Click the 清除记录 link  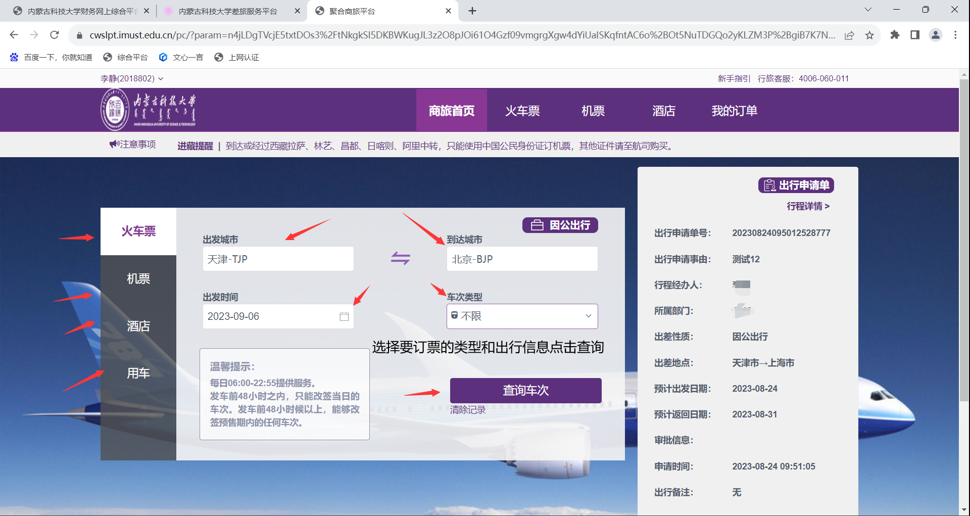coord(467,410)
